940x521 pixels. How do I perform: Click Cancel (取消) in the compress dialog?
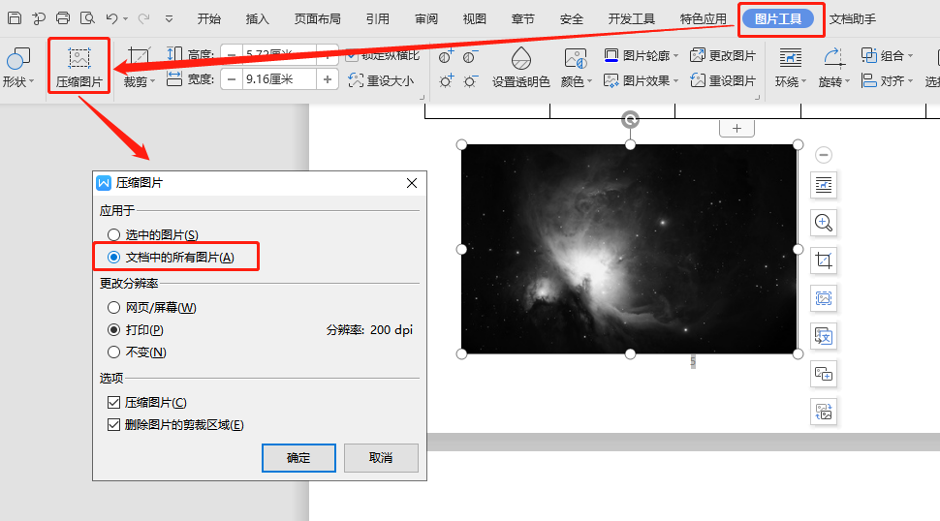pos(381,458)
